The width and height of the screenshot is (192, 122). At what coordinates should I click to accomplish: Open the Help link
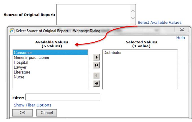(x=180, y=38)
